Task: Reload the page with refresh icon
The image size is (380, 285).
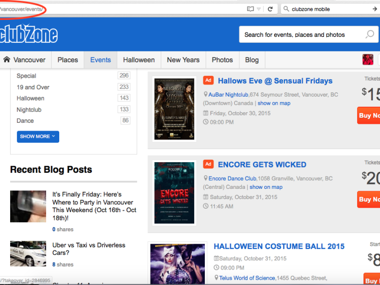Action: 270,9
